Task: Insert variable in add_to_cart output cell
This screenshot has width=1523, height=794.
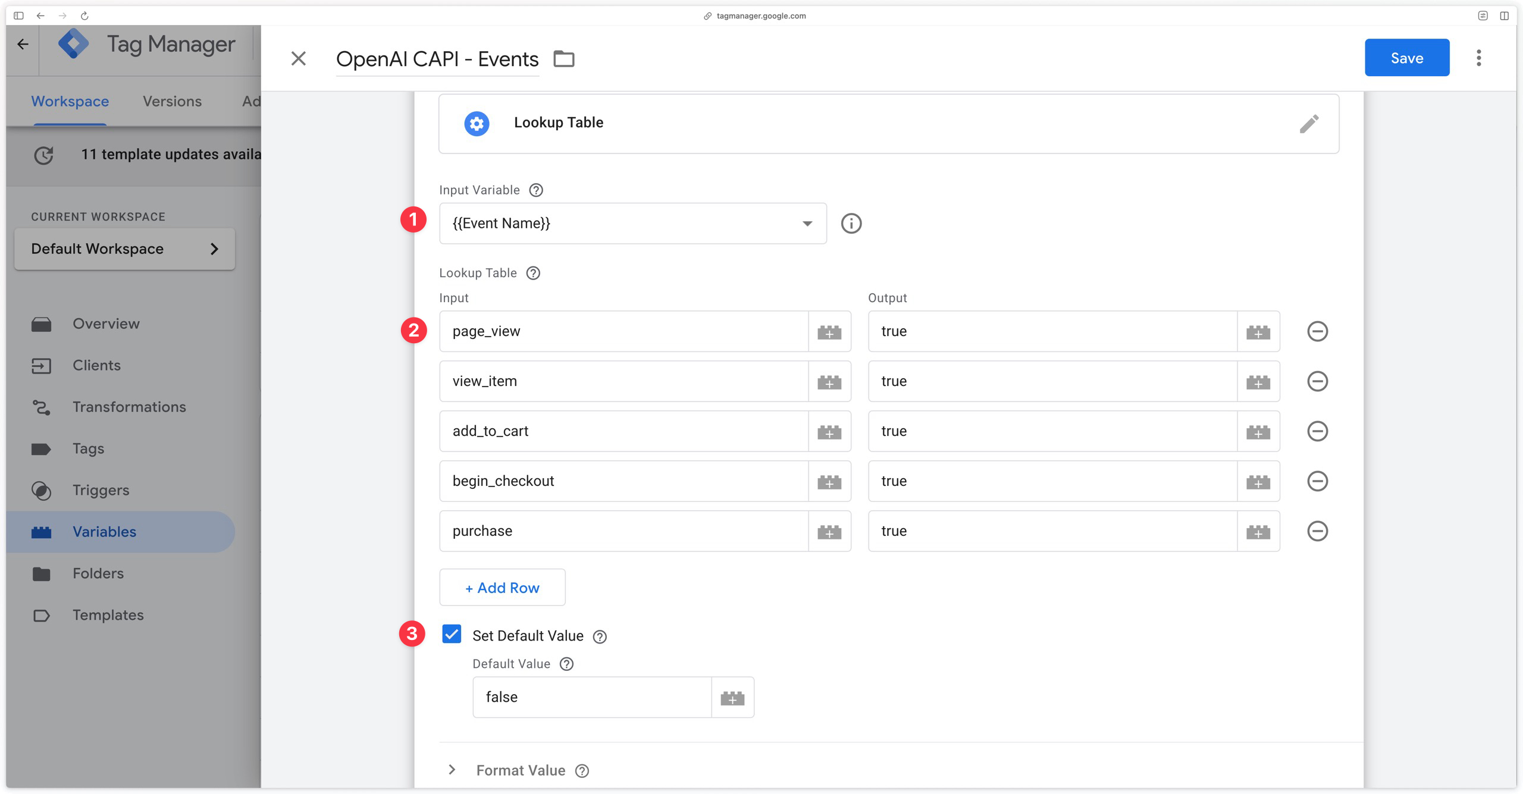Action: click(x=1258, y=431)
